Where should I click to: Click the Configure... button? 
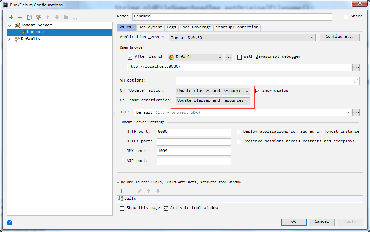[x=340, y=37]
